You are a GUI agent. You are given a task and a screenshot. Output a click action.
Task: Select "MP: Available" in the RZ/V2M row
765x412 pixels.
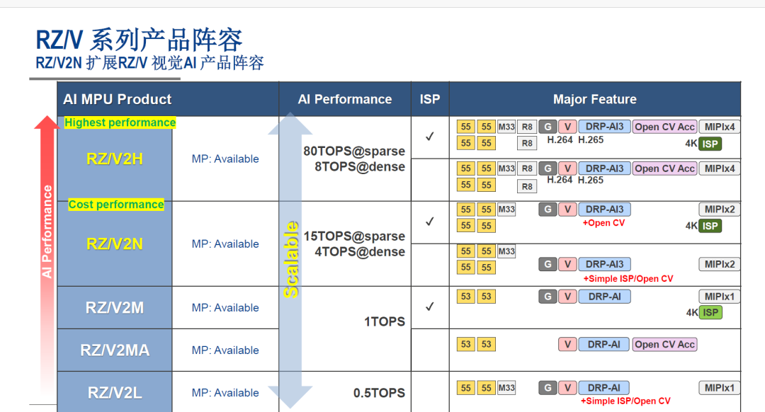click(225, 308)
